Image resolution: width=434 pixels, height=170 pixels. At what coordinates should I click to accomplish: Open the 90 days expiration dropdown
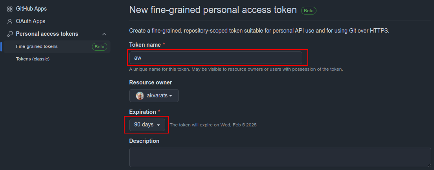(x=147, y=125)
